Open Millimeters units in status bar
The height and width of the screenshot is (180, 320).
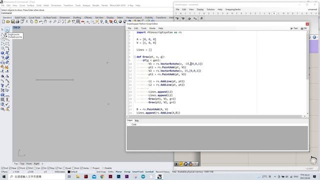pos(60,172)
